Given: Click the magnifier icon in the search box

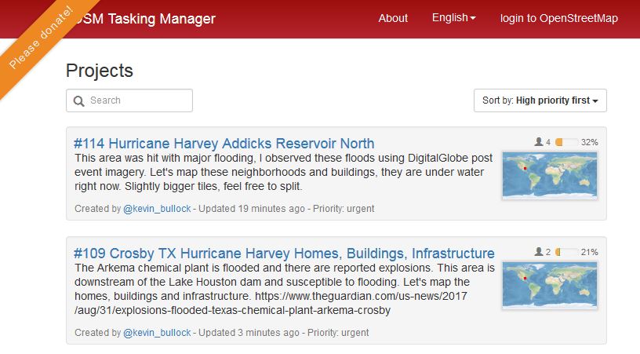Looking at the screenshot, I should (x=78, y=100).
